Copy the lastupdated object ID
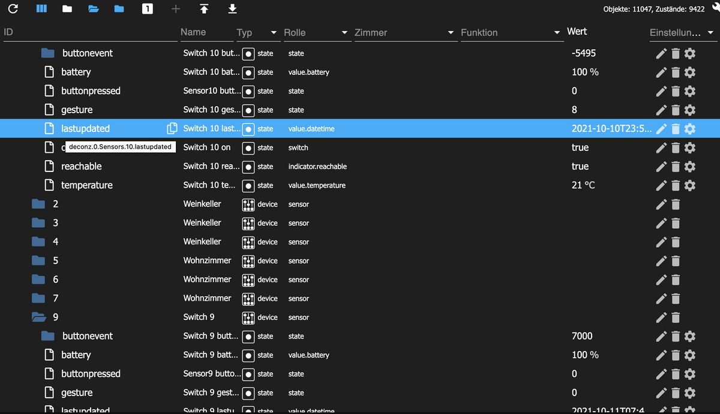The height and width of the screenshot is (414, 720). click(x=172, y=128)
